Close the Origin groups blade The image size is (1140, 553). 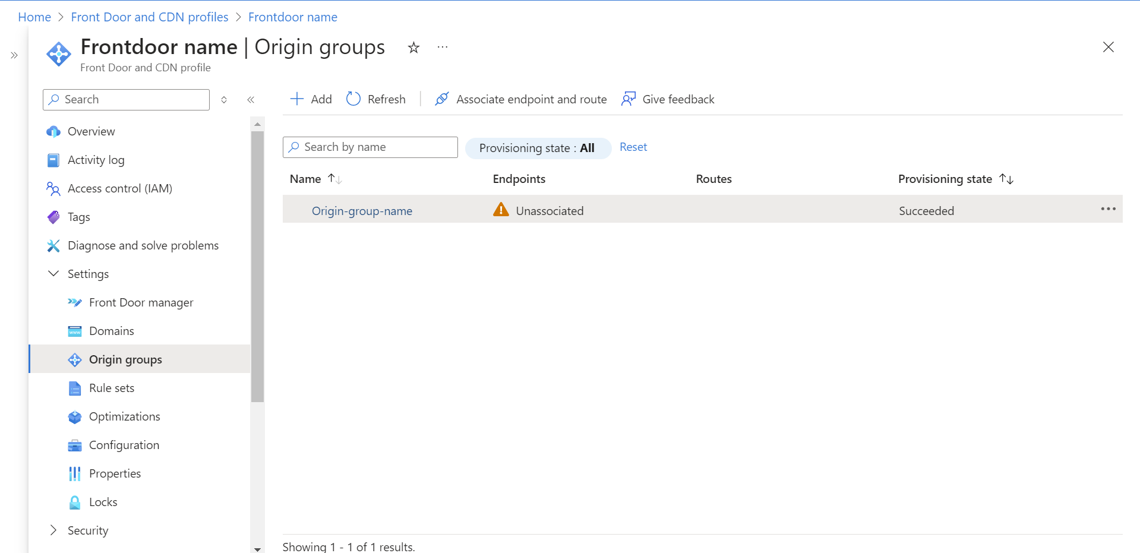1108,47
